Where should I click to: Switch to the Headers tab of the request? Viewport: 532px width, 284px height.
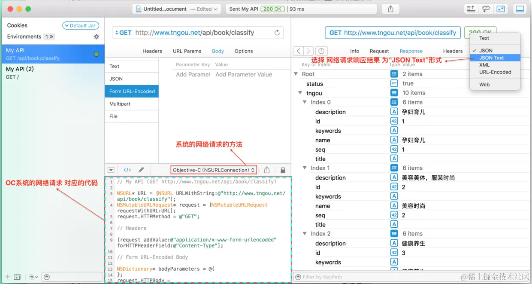click(x=152, y=51)
